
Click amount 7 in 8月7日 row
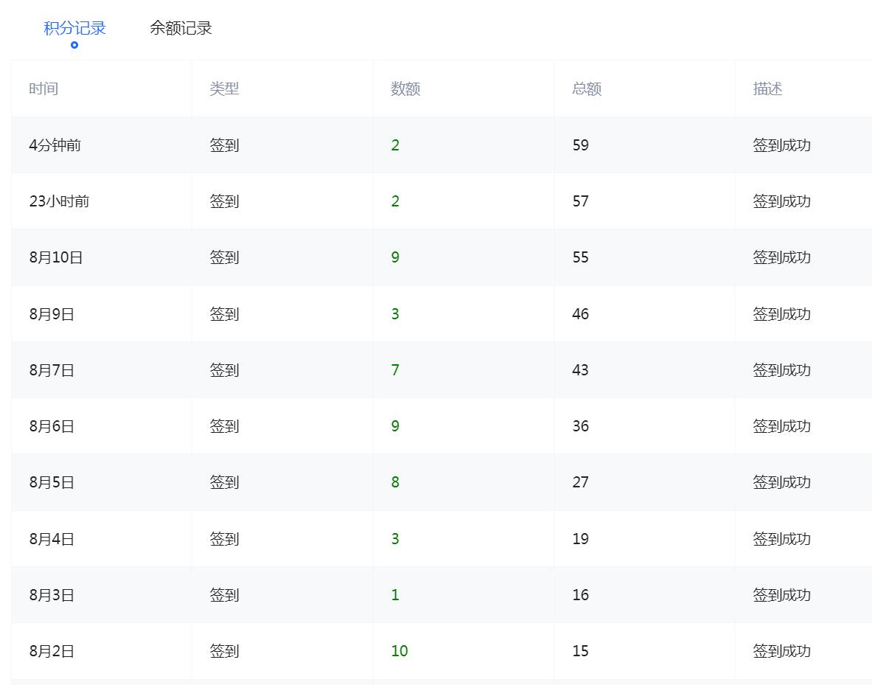[x=395, y=370]
